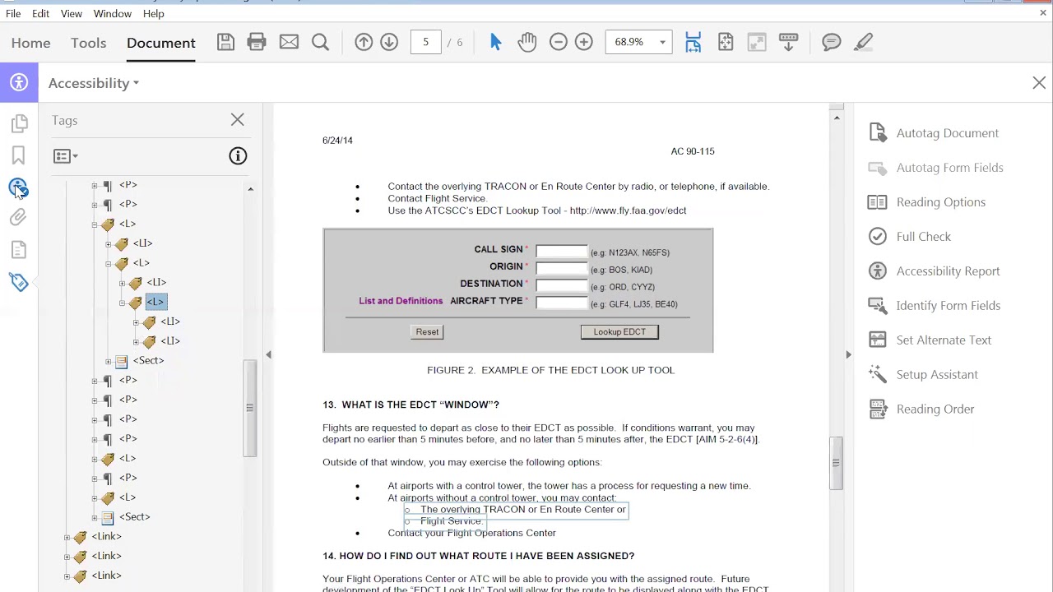The width and height of the screenshot is (1053, 592).
Task: Go to the next page arrow
Action: click(x=389, y=43)
